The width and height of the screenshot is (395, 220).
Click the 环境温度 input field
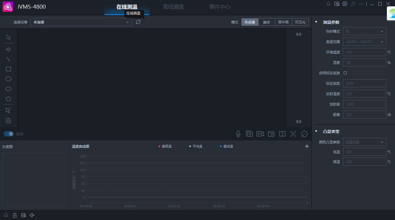pos(365,52)
